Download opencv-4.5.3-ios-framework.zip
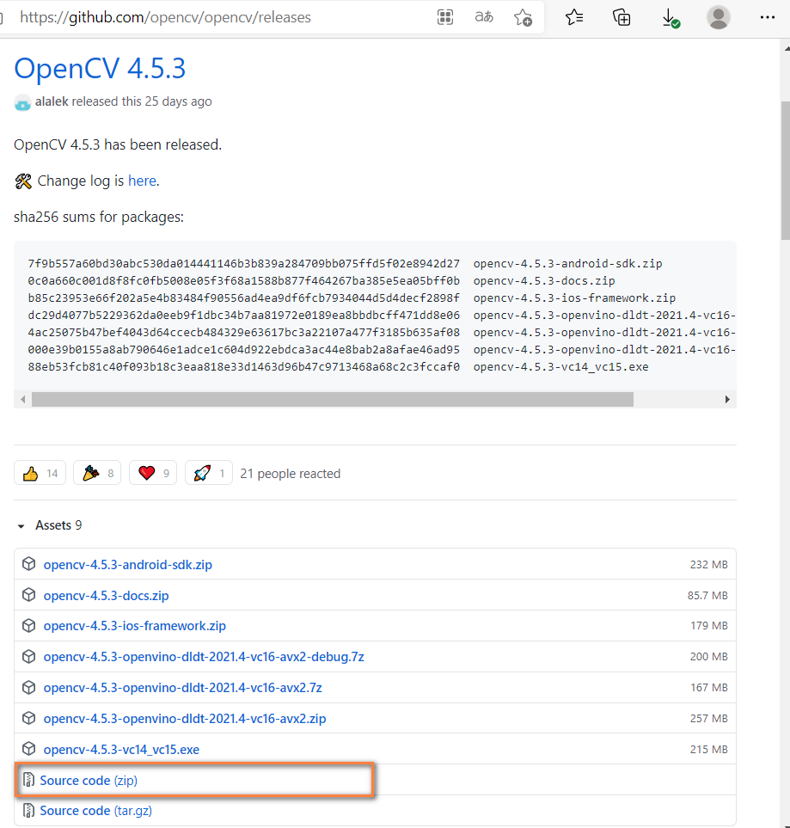 135,626
